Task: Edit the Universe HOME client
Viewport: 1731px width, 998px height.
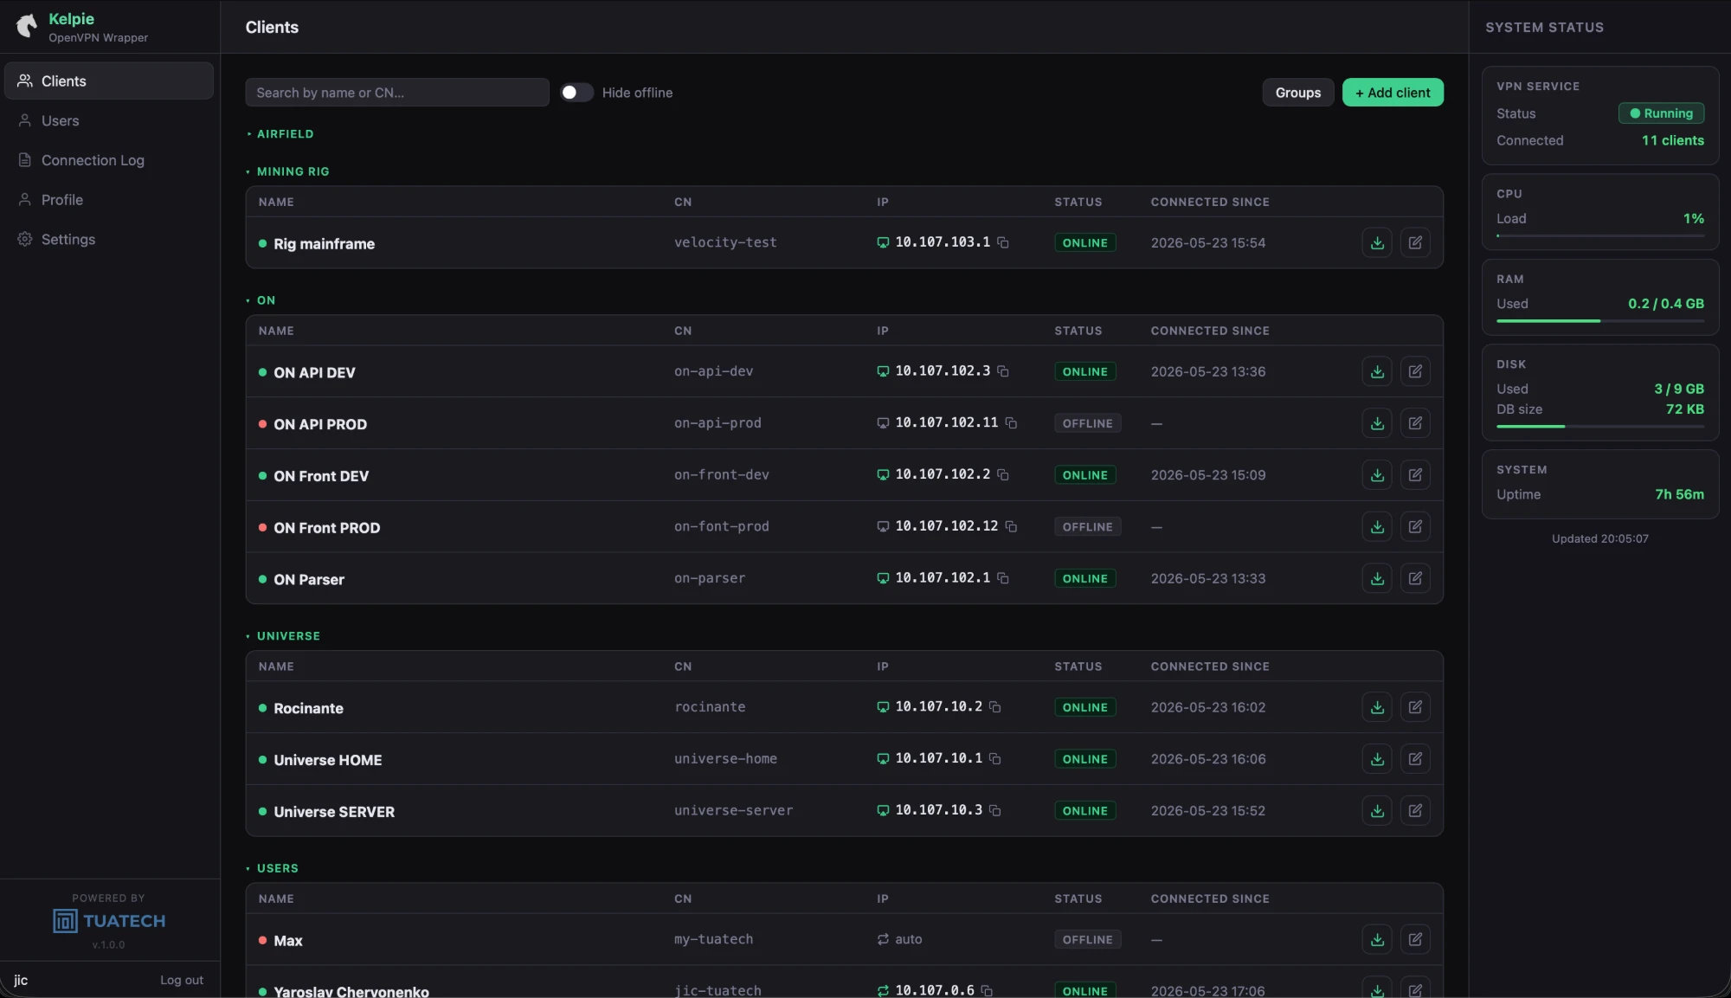Action: (1415, 759)
